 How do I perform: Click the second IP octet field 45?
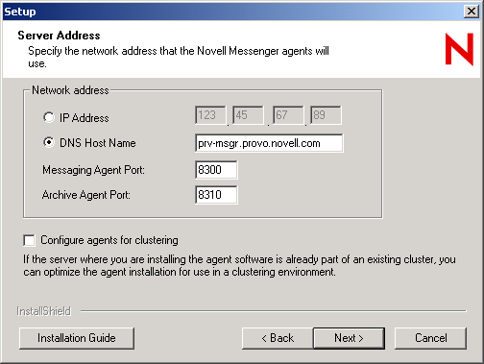pos(248,115)
